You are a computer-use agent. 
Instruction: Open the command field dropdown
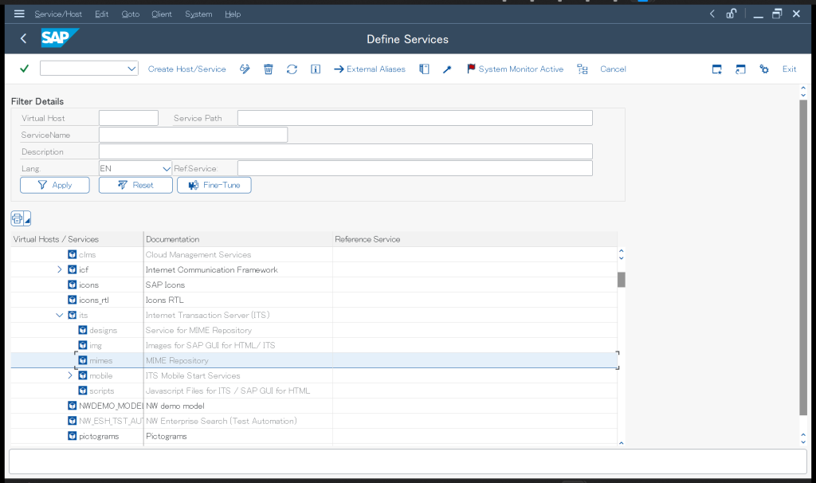(x=132, y=69)
